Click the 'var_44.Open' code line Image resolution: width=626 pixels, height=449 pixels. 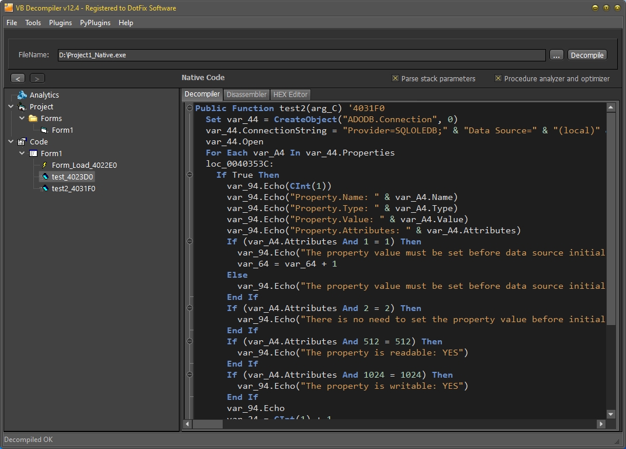(x=234, y=141)
